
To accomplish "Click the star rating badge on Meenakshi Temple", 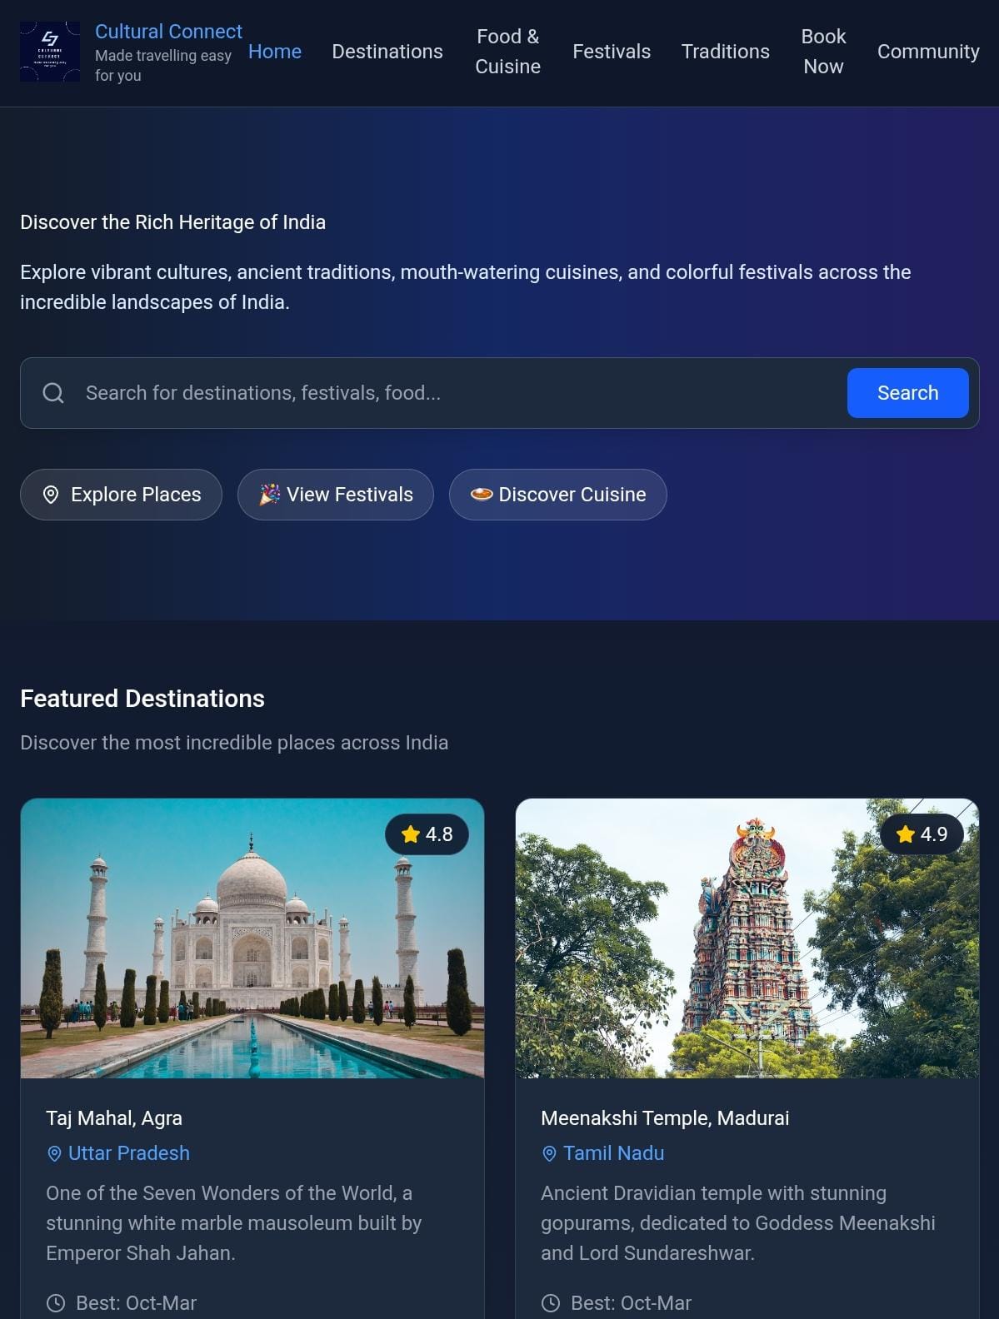I will (922, 834).
